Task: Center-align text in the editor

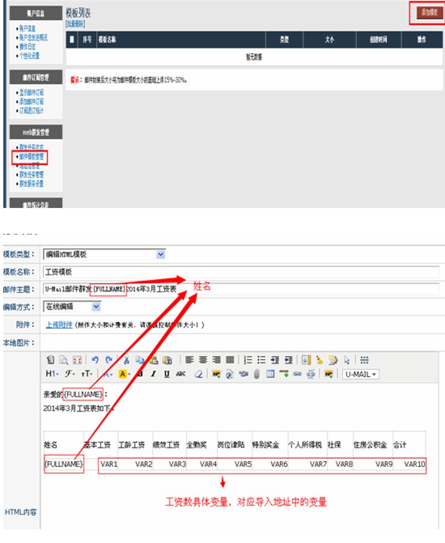Action: pyautogui.click(x=203, y=360)
